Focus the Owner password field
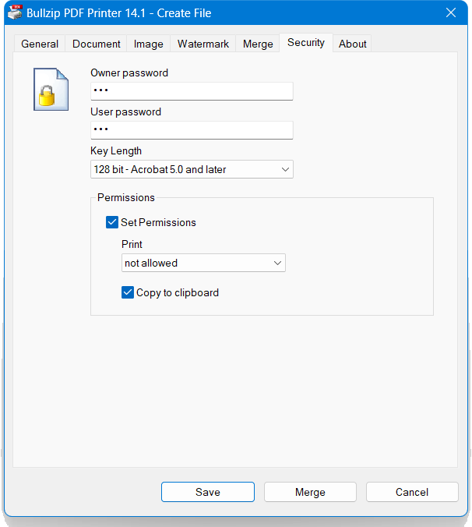Screen dimensions: 472x527 click(192, 91)
